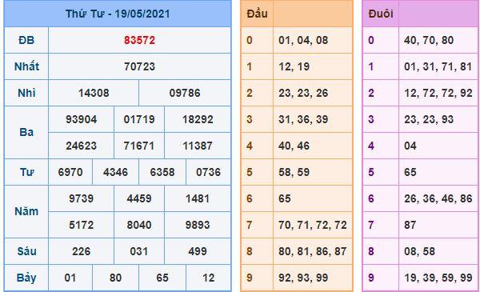This screenshot has width=480, height=292.
Task: Click Đầu values '12, 19'
Action: pyautogui.click(x=294, y=66)
